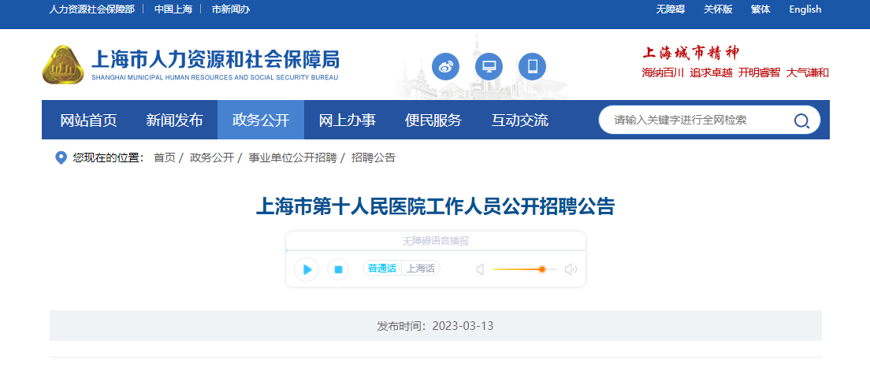Go to 招聘公告 in breadcrumb
Viewport: 870px width, 378px height.
[x=374, y=158]
